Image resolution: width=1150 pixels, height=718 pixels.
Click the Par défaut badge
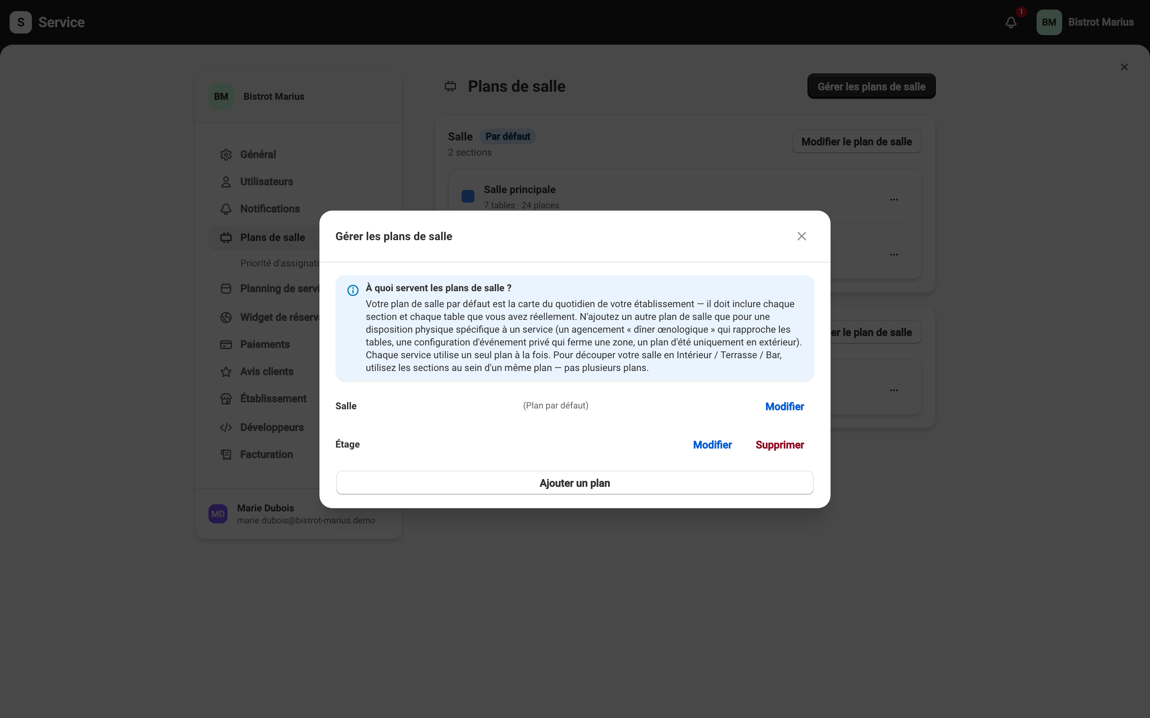pyautogui.click(x=508, y=136)
